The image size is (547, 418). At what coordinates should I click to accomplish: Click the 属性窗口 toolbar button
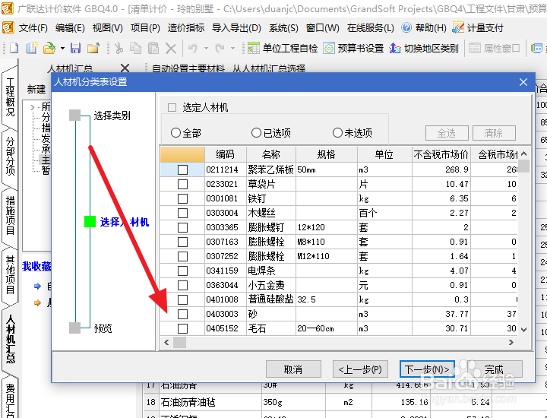495,48
